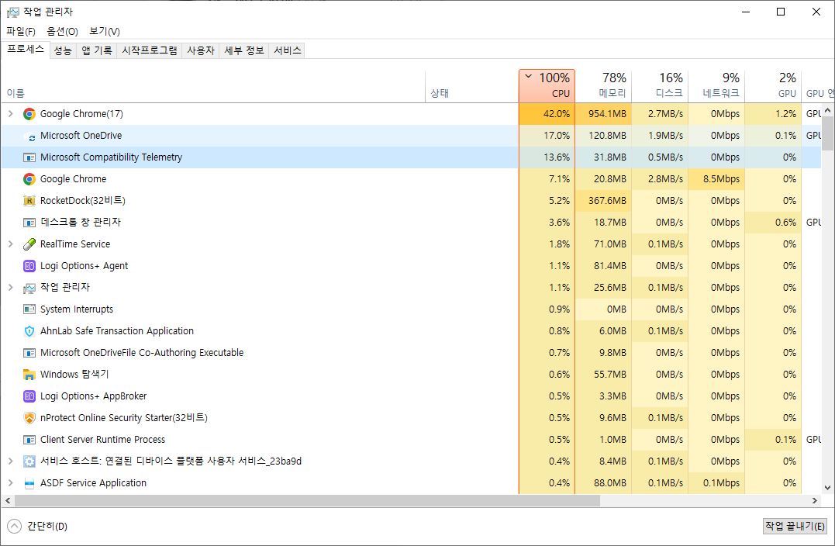Click the horizontal scrollbar right arrow
This screenshot has width=835, height=546.
pyautogui.click(x=815, y=501)
